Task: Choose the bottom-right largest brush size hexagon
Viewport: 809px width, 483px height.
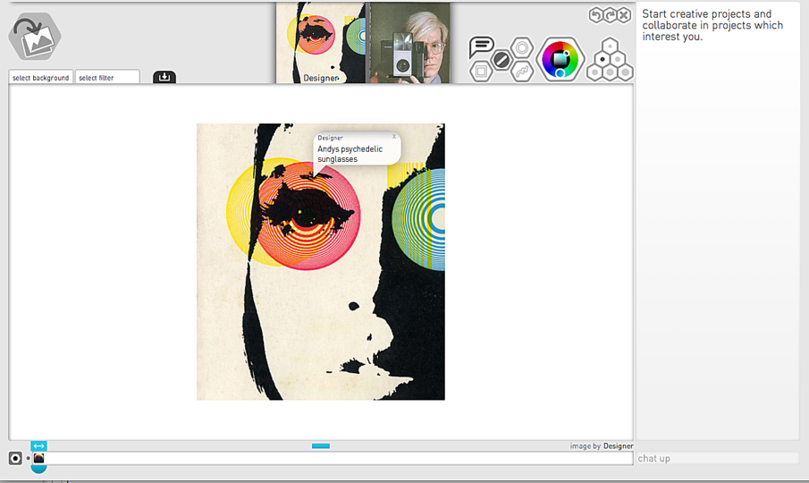Action: coord(626,72)
